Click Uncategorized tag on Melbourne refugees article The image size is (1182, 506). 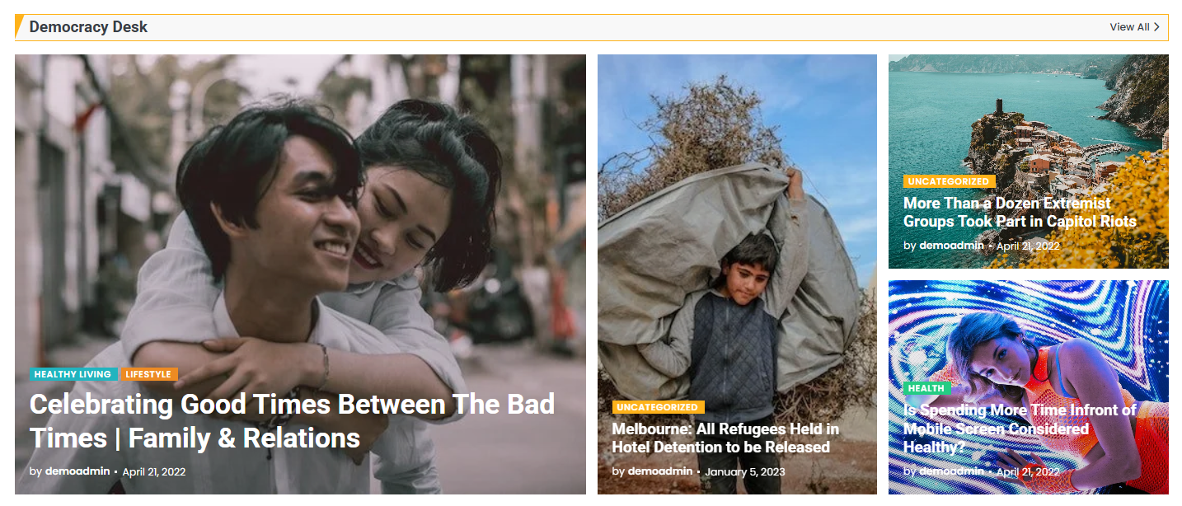click(x=658, y=407)
